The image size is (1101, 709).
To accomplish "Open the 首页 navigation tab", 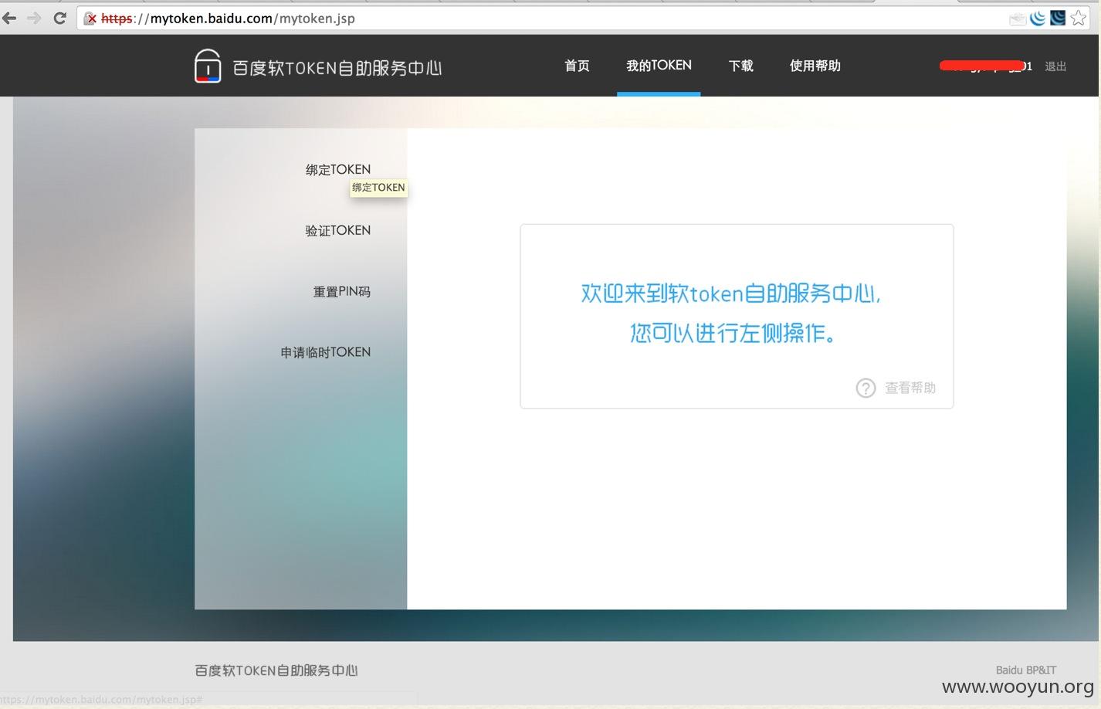I will tap(577, 66).
